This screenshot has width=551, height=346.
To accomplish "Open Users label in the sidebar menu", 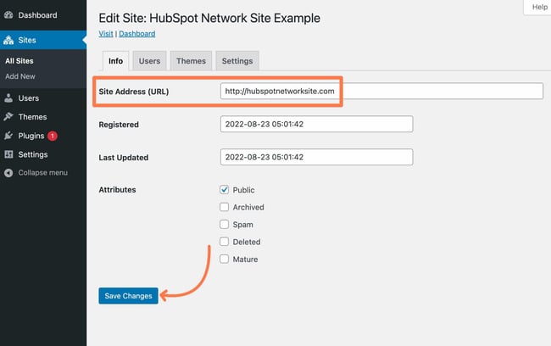I will [x=29, y=98].
